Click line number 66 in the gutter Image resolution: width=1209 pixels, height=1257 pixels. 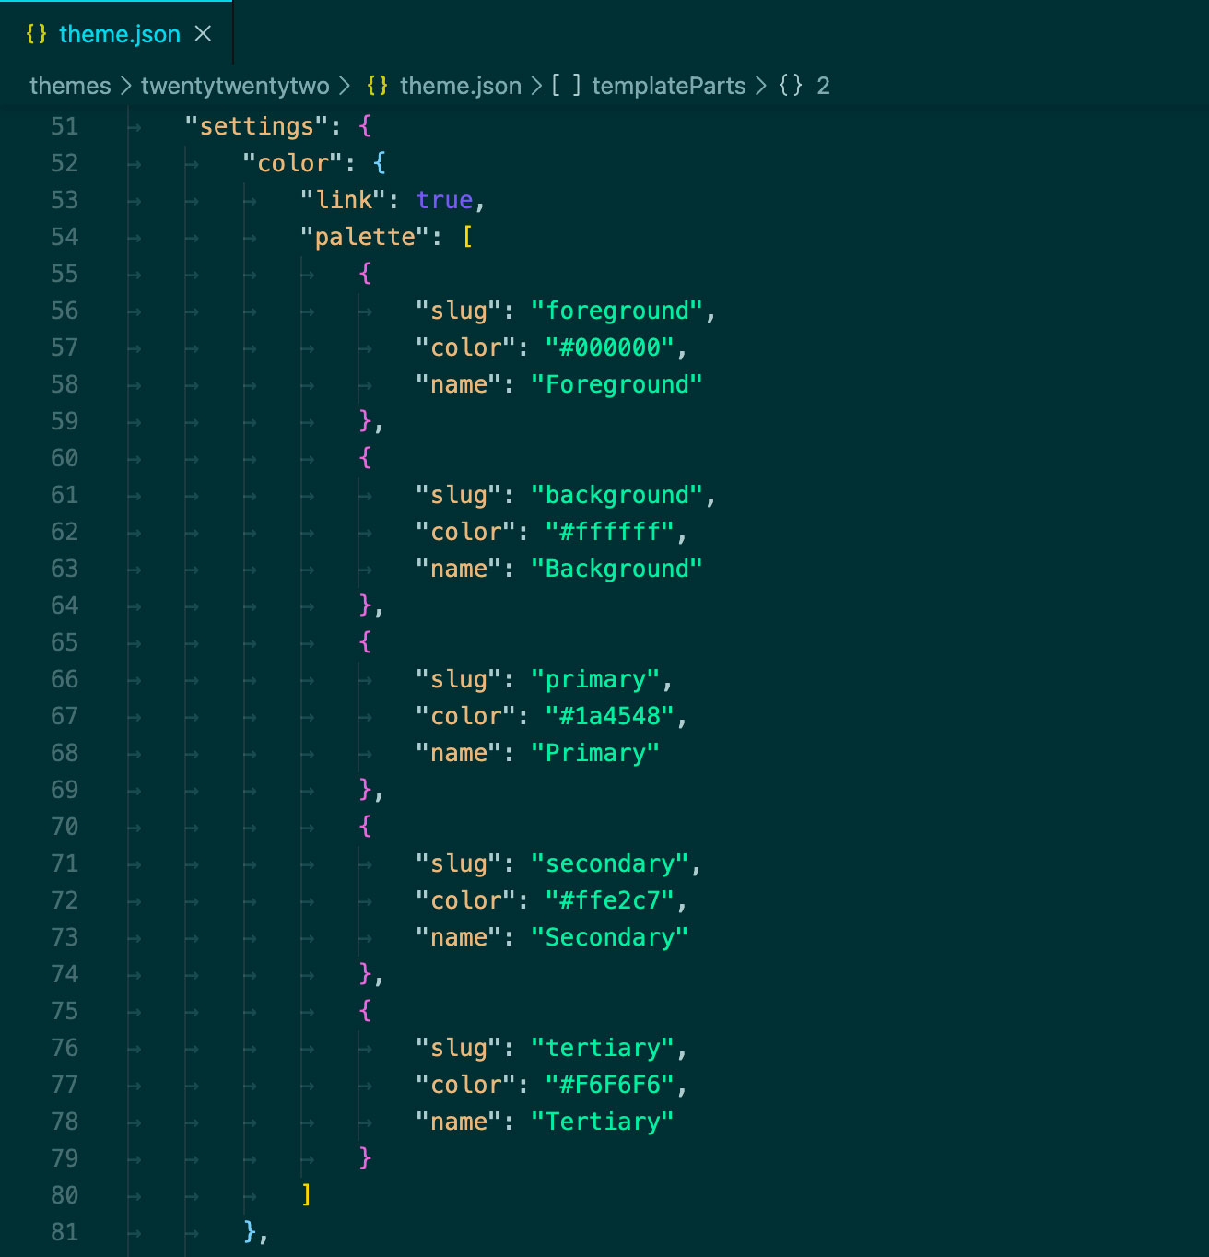[x=65, y=679]
